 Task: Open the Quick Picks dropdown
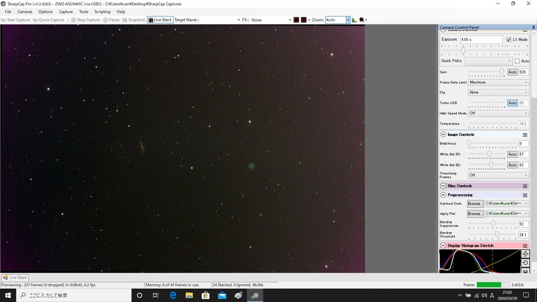coord(488,61)
